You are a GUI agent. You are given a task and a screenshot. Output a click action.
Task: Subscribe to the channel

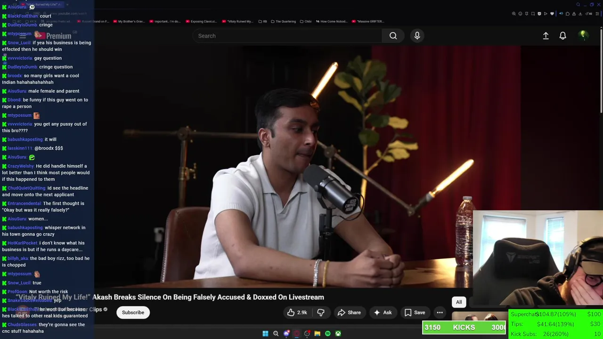click(133, 312)
